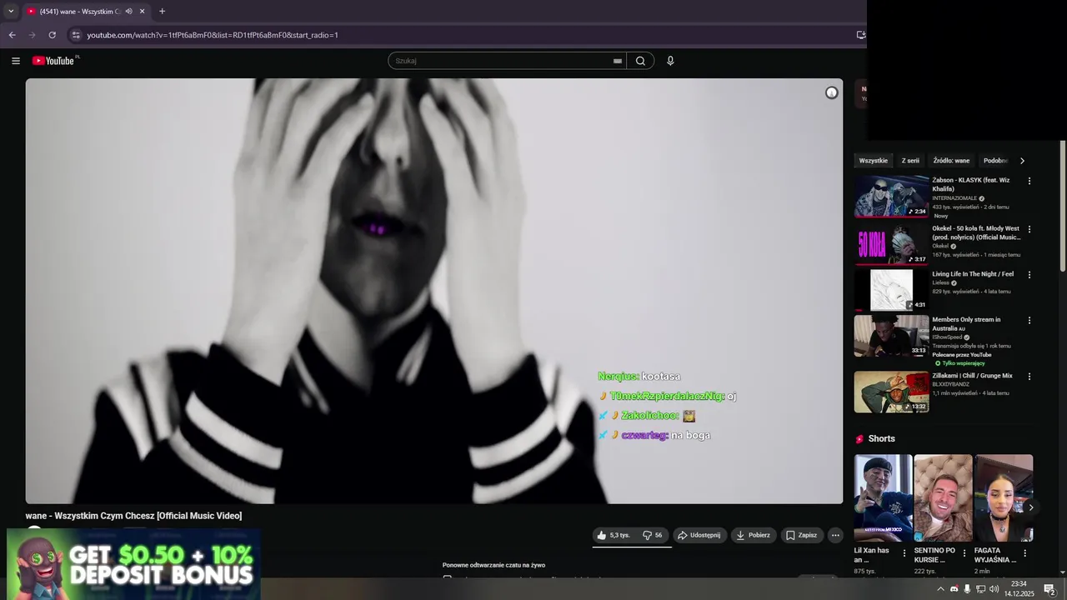Start voice search with the microphone

670,61
